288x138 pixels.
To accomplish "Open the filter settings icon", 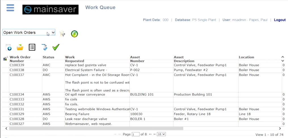I will [62, 34].
